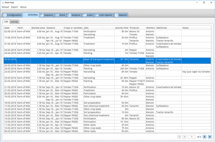Click the Activities clipboard icon

tap(26, 15)
